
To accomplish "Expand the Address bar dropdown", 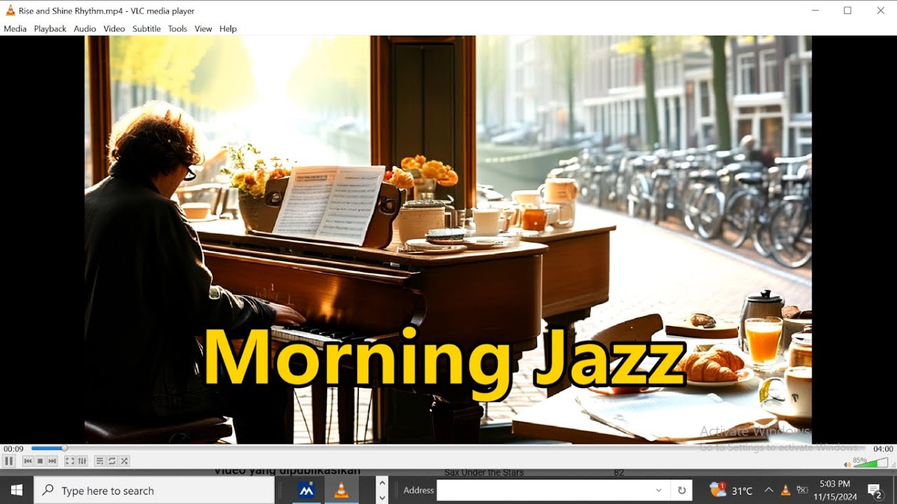I will click(659, 490).
